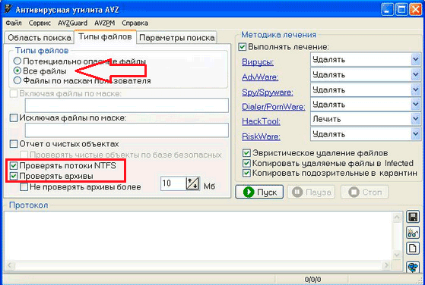Screen dimensions: 425x285
Task: Open the Сервис menu
Action: 40,23
